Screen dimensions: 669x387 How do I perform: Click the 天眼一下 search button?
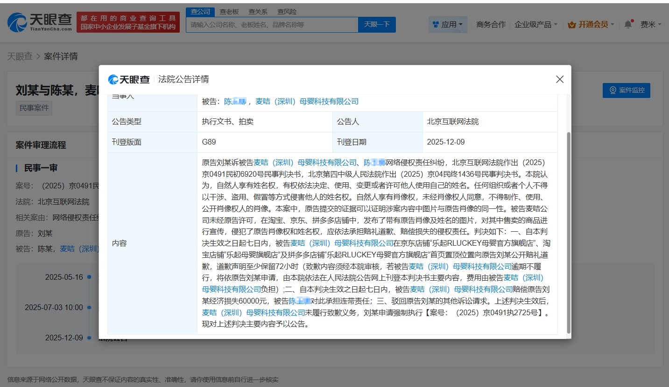coord(377,24)
